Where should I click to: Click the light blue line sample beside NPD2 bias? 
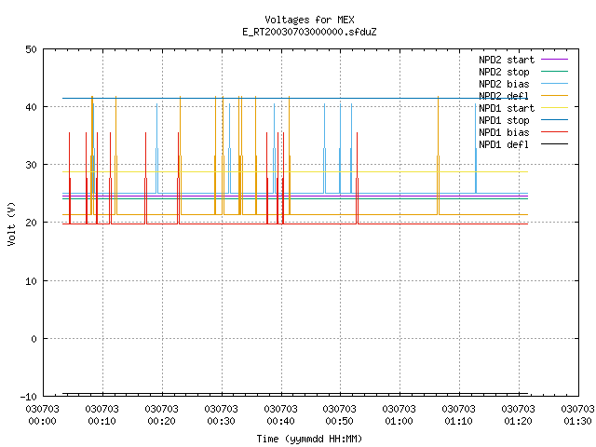point(554,83)
